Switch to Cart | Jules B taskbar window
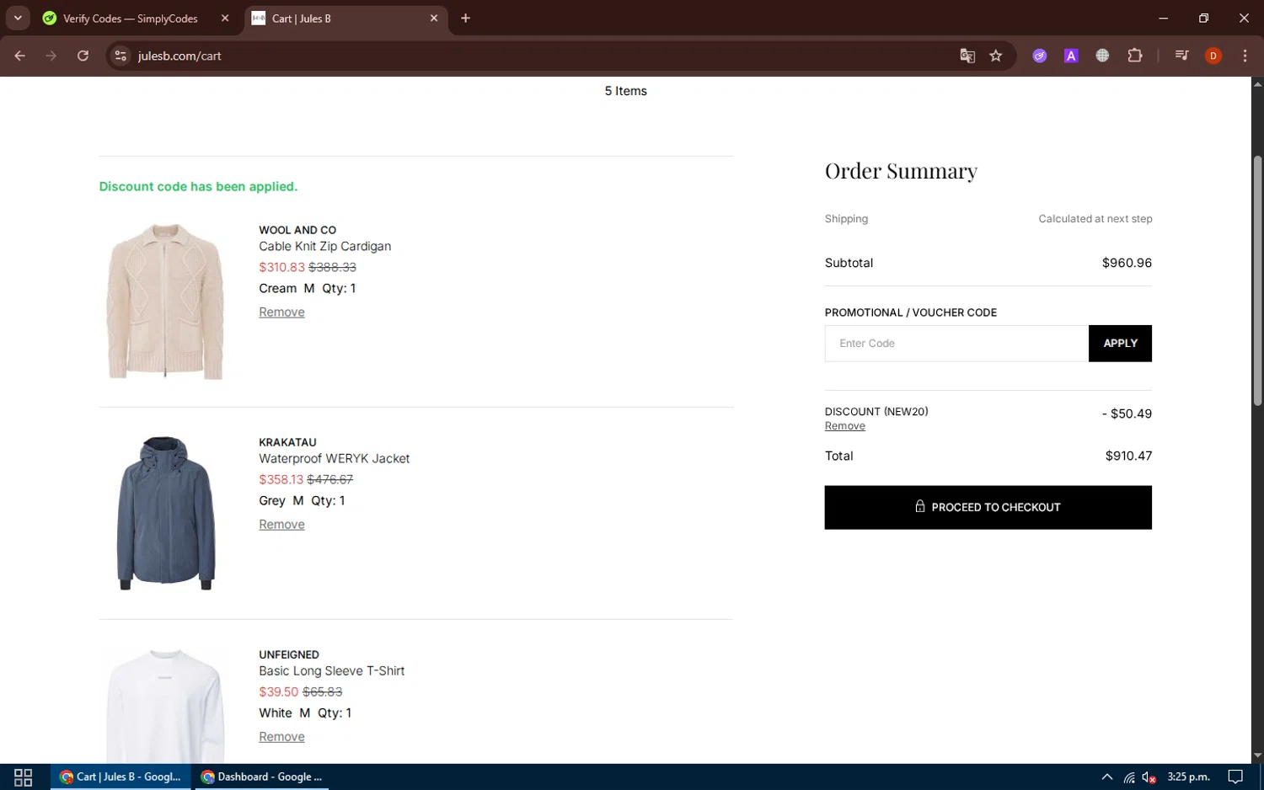Screen dimensions: 1264x790 tap(121, 777)
